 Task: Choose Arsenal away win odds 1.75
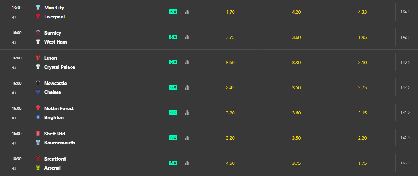(x=363, y=163)
